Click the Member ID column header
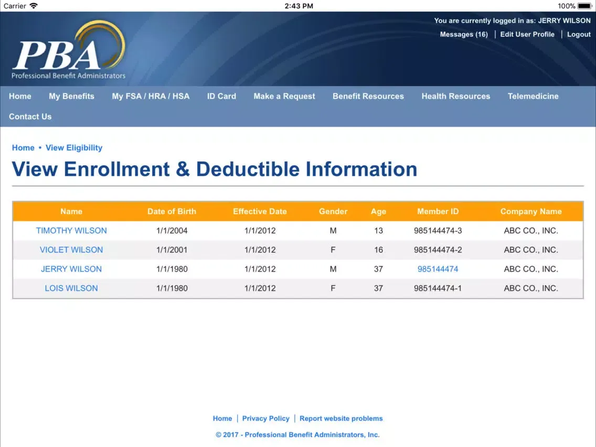Viewport: 596px width, 447px height. 438,211
